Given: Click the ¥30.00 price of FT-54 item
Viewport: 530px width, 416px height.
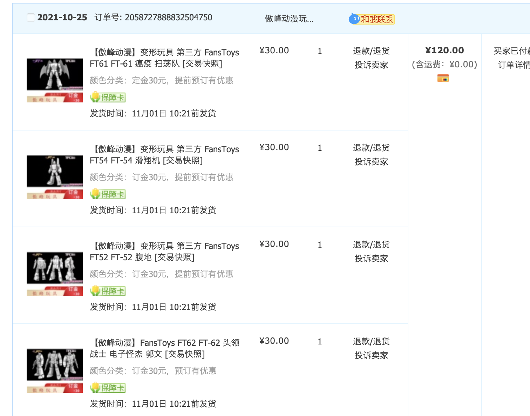Looking at the screenshot, I should coord(274,147).
